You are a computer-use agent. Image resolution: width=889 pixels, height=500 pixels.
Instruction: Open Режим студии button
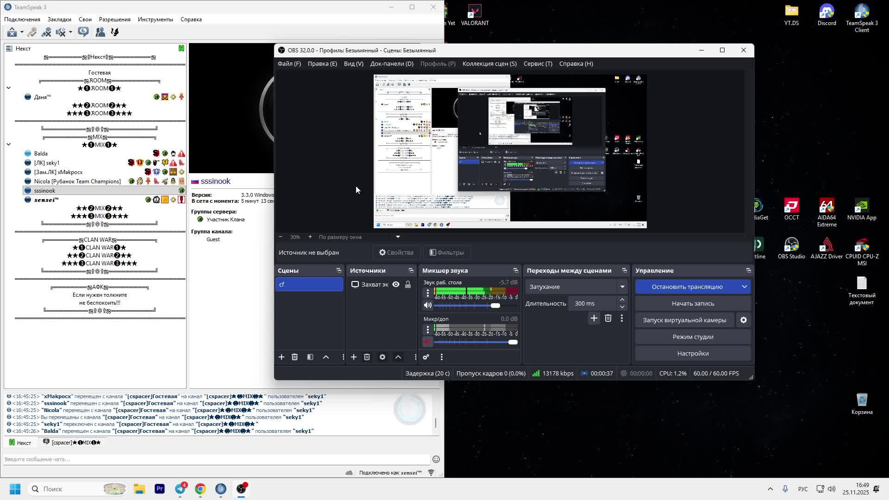click(x=693, y=337)
